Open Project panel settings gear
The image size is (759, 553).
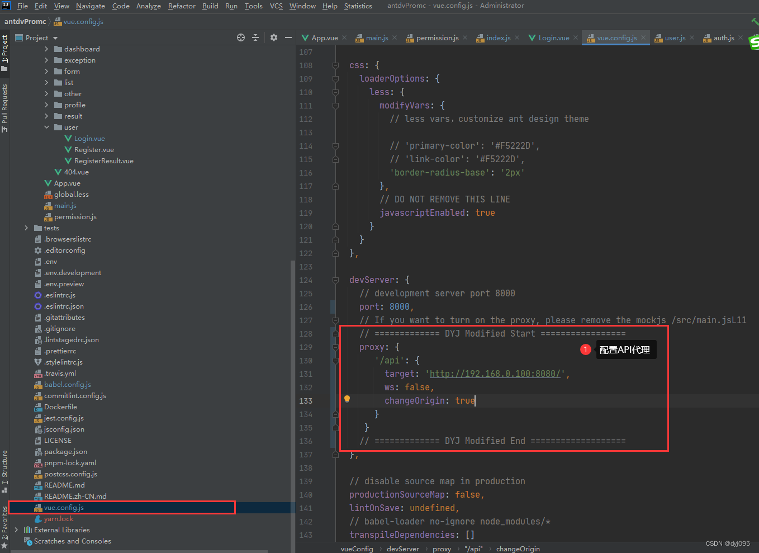click(x=274, y=37)
